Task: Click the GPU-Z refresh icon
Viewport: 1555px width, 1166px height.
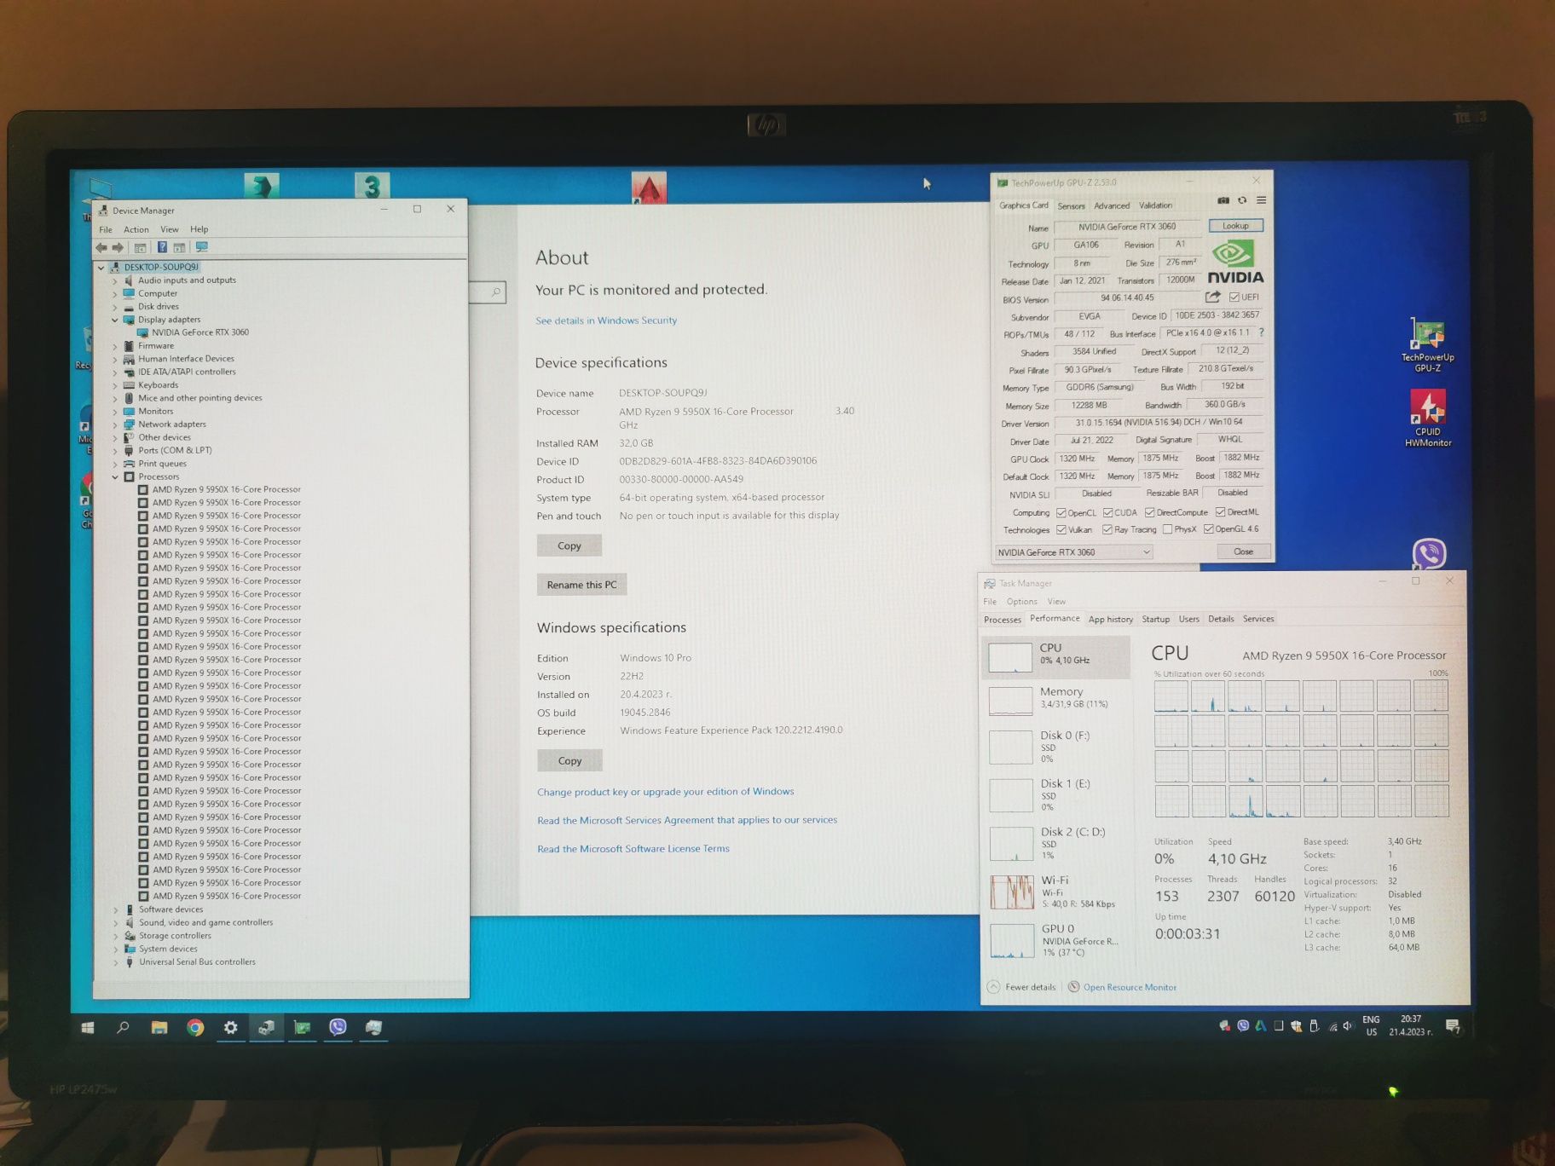Action: tap(1242, 200)
